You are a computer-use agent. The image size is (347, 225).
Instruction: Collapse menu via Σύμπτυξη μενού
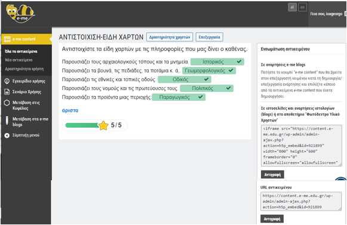click(x=26, y=135)
